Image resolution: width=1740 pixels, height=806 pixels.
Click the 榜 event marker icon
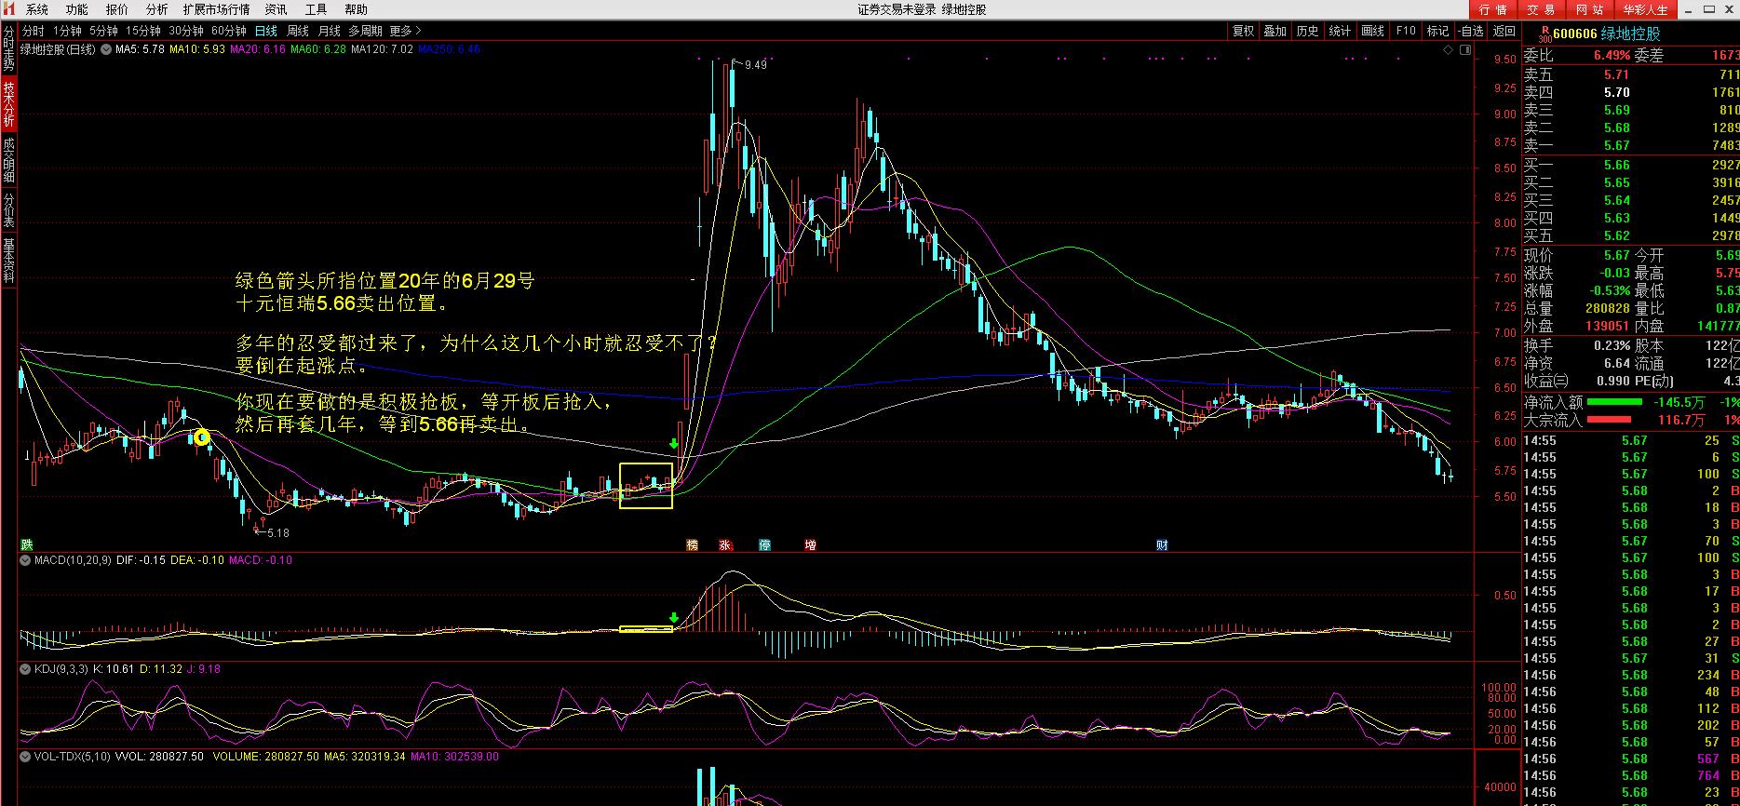pyautogui.click(x=692, y=545)
